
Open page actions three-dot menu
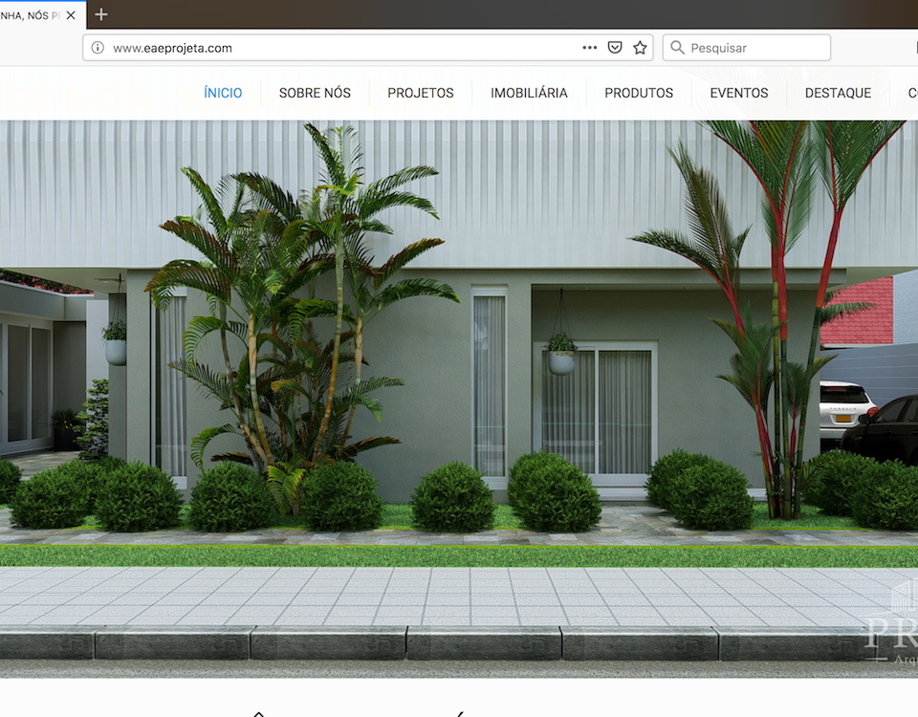(x=590, y=48)
